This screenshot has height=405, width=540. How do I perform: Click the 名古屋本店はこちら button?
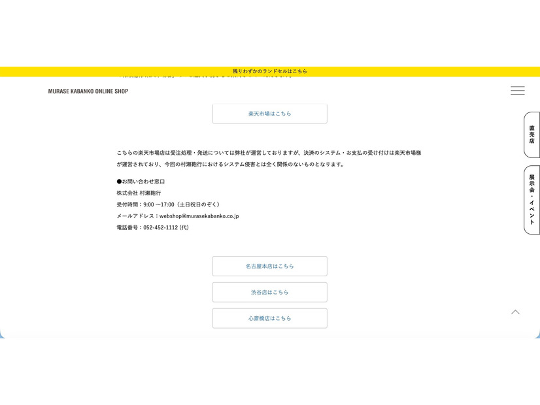[x=269, y=266]
